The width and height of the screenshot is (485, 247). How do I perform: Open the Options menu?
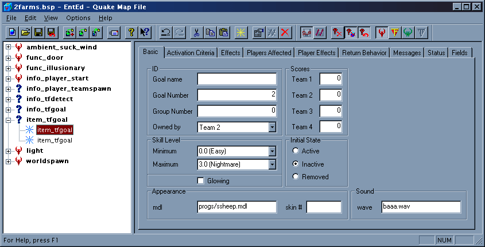(x=78, y=18)
